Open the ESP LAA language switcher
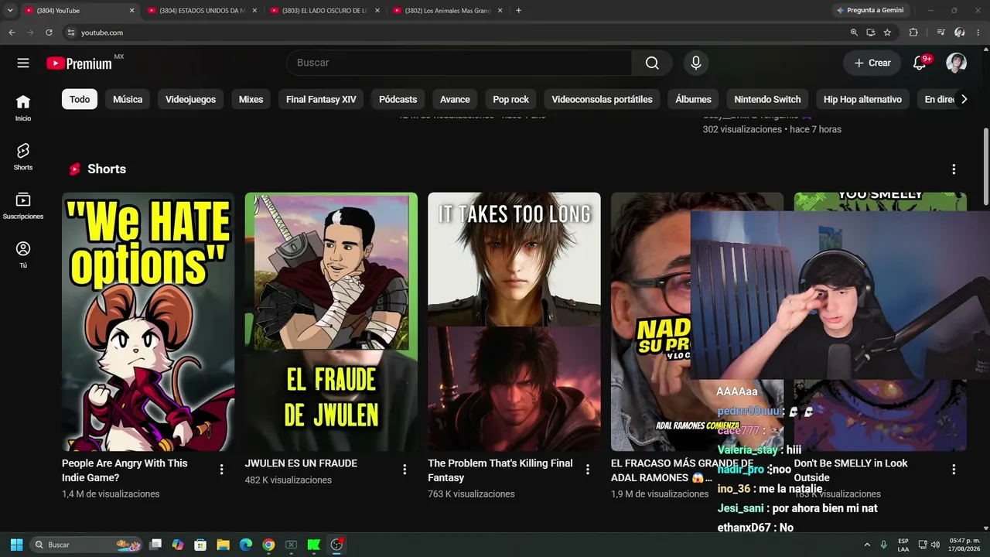The height and width of the screenshot is (557, 990). [903, 545]
